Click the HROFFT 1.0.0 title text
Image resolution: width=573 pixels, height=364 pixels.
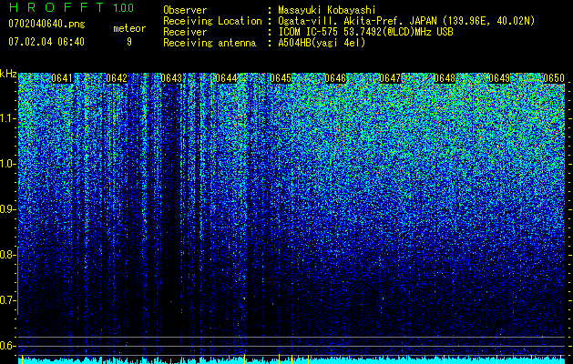[x=71, y=7]
